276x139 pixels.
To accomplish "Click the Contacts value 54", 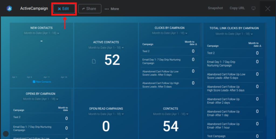I will 171,126.
